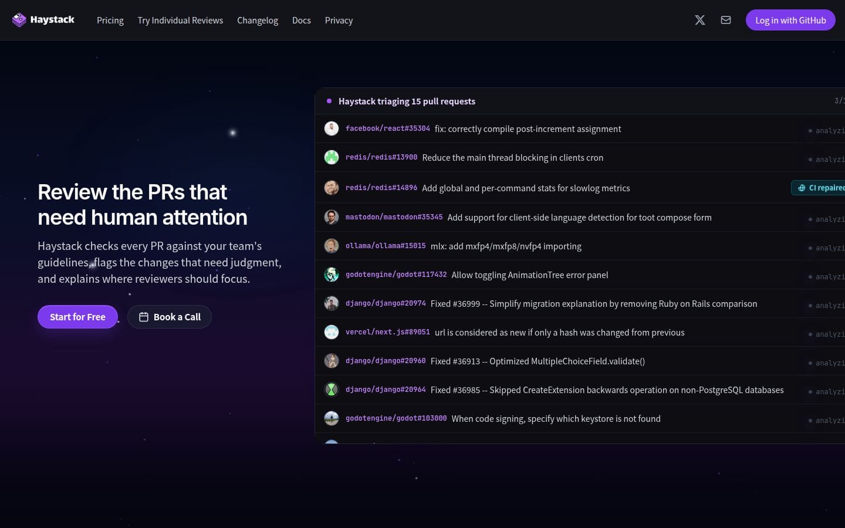Open the Changelog nav item
Screen dimensions: 845x528
pyautogui.click(x=258, y=20)
